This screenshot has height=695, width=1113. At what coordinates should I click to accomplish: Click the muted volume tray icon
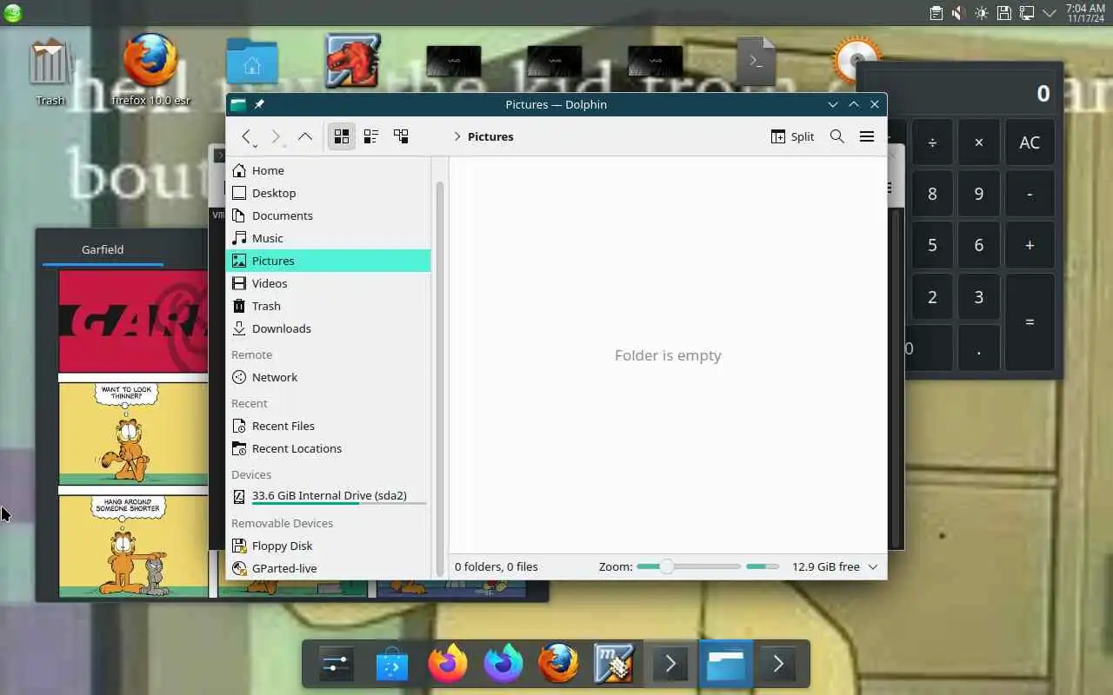point(958,13)
